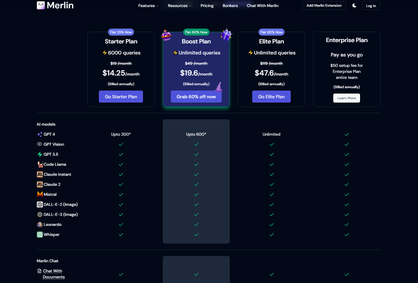Screen dimensions: 418x283
Task: Click Claude 2 checkmark under Enterprise Plan
Action: coord(347,184)
